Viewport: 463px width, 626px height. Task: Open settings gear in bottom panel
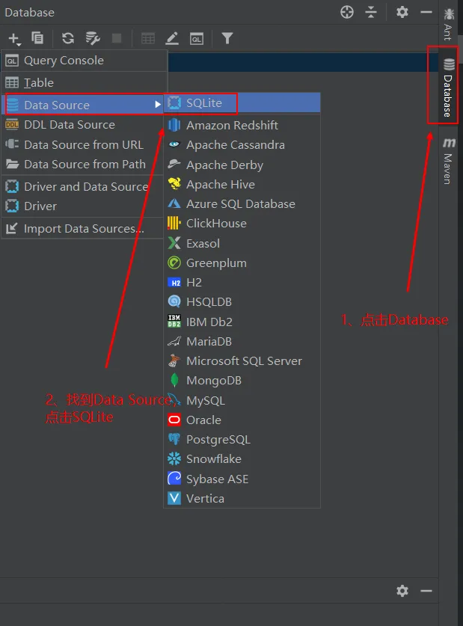pyautogui.click(x=402, y=591)
